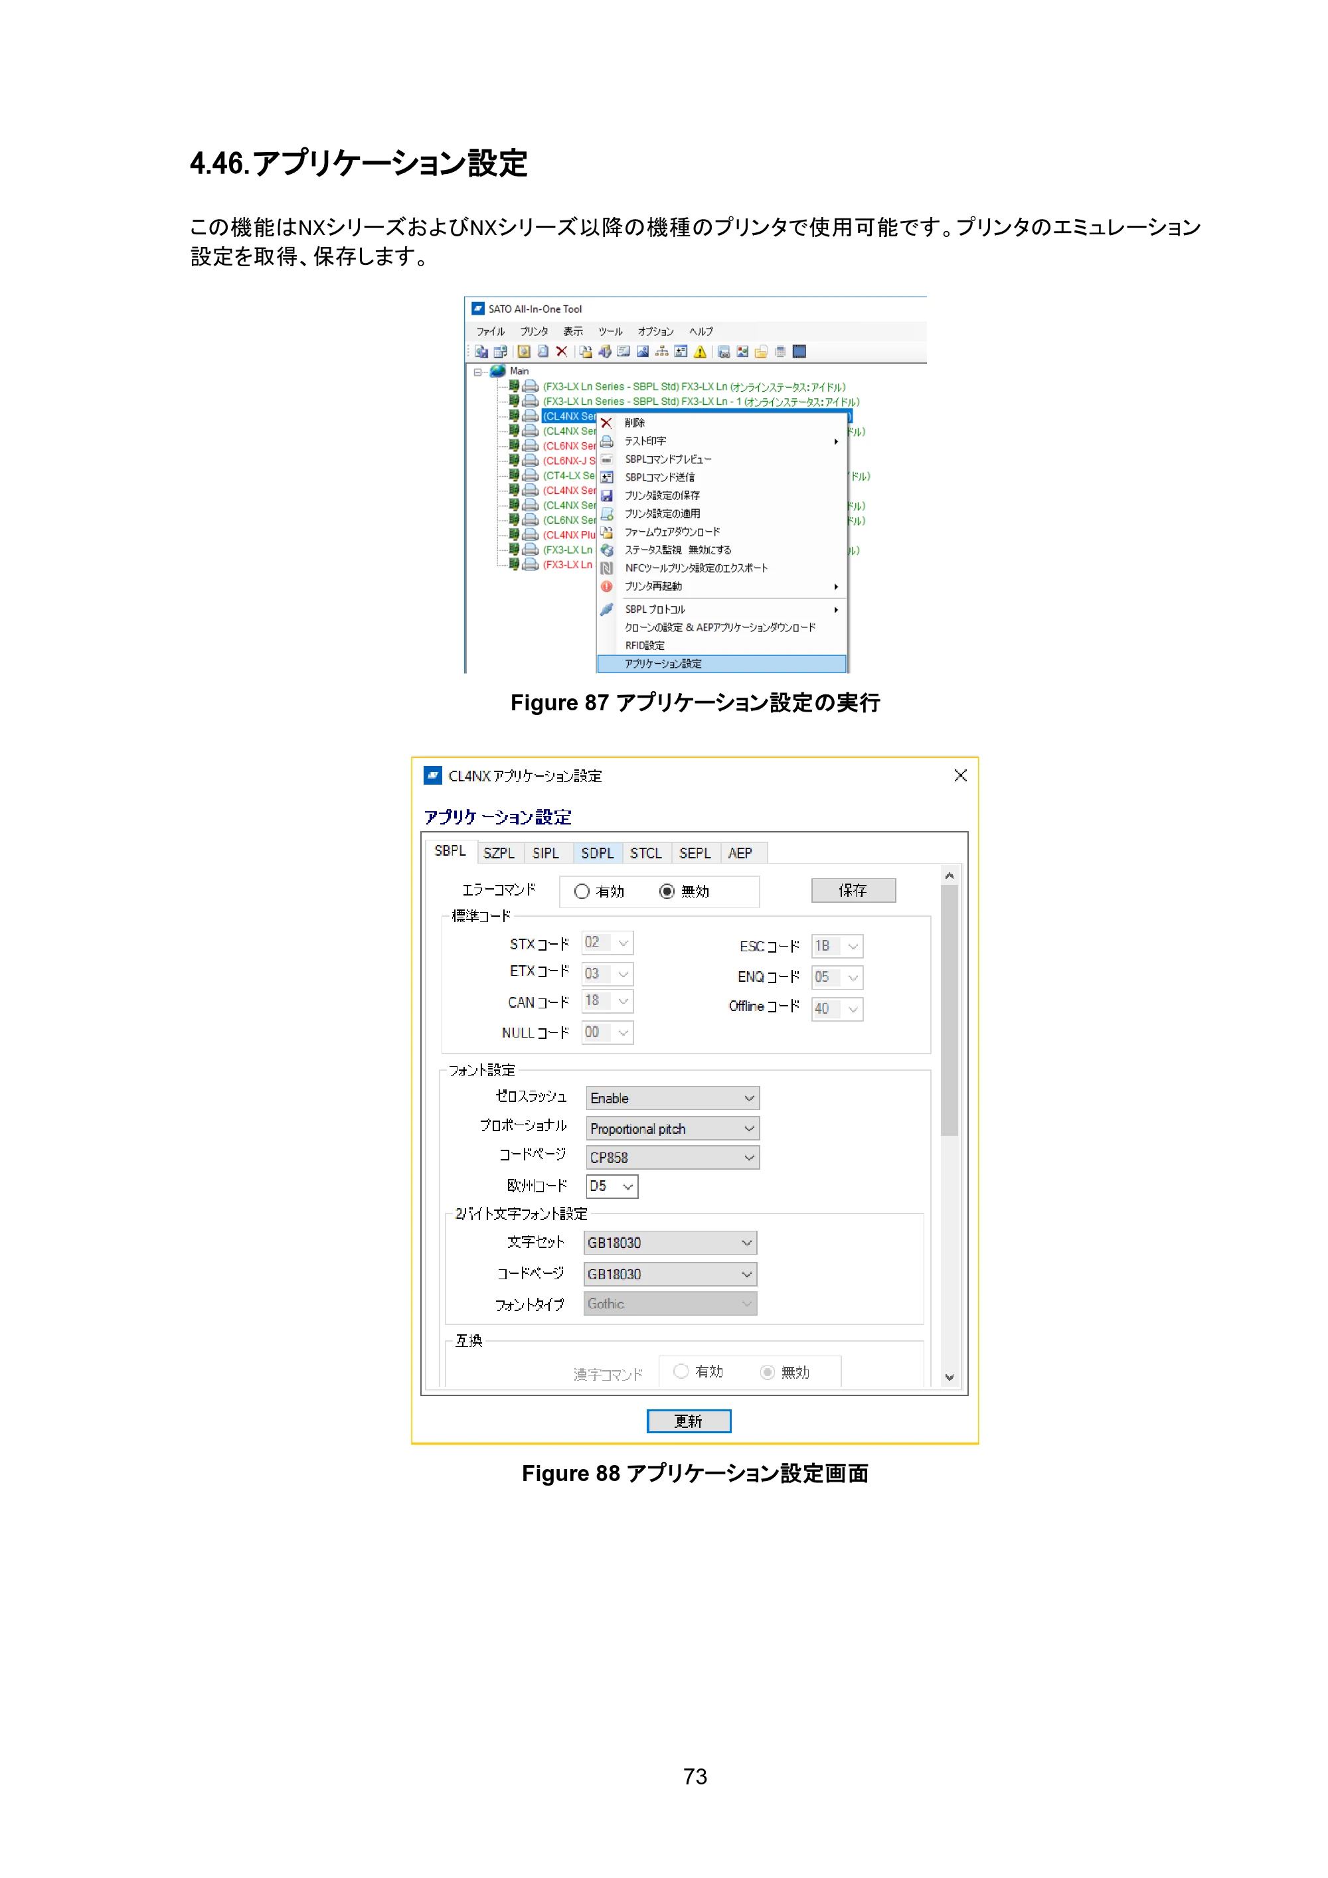Click the printer icon beside テスト印字
The width and height of the screenshot is (1328, 1878).
tap(607, 441)
